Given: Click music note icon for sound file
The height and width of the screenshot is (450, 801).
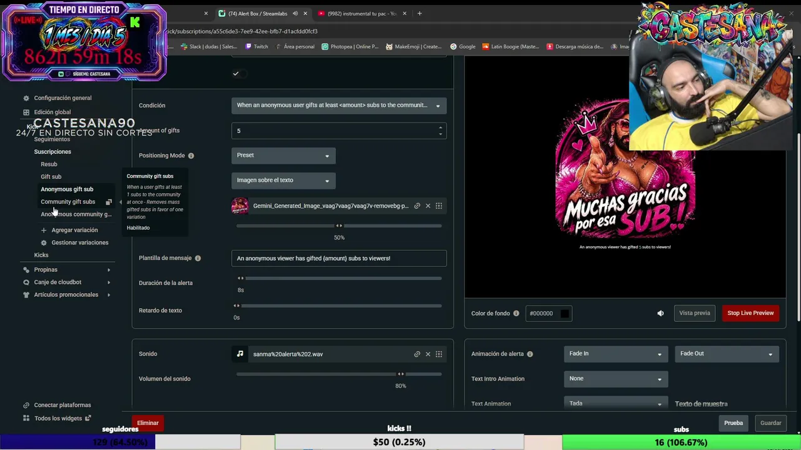Looking at the screenshot, I should [240, 354].
